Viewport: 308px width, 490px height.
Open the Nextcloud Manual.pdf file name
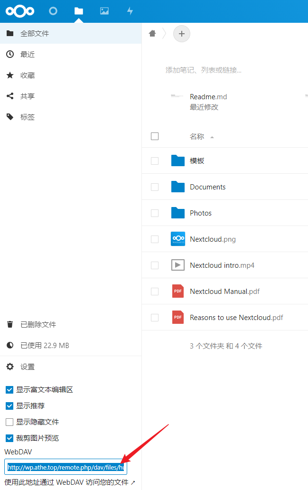click(224, 291)
